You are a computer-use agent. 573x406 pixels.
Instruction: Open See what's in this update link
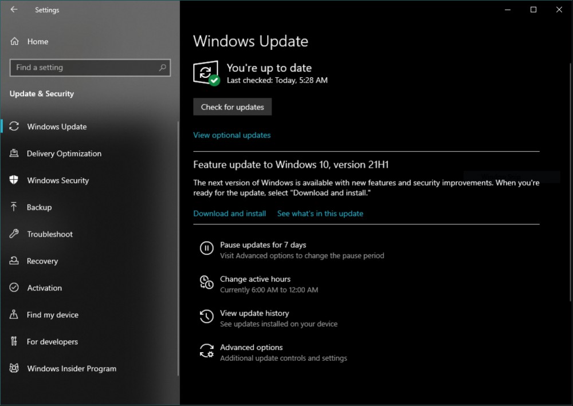click(x=320, y=214)
